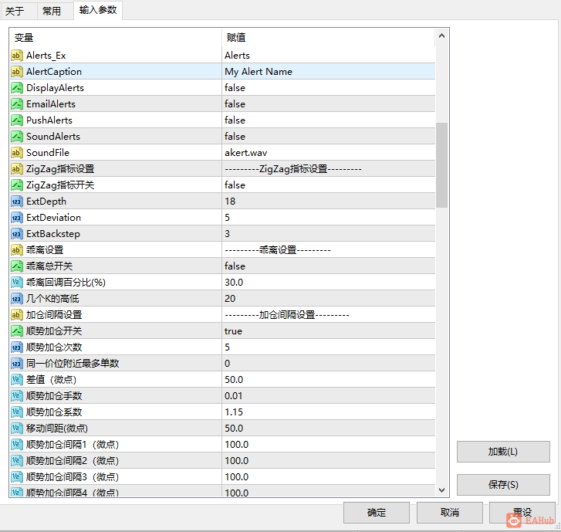Click the string icon beside 加仓间隔设置
This screenshot has height=532, width=561.
click(17, 315)
